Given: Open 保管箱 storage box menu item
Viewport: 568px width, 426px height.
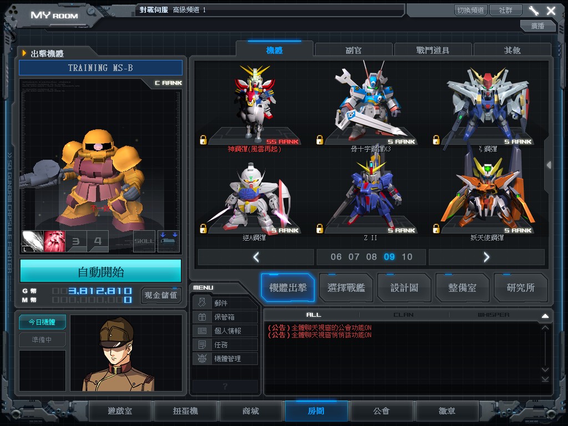Looking at the screenshot, I should (x=225, y=317).
